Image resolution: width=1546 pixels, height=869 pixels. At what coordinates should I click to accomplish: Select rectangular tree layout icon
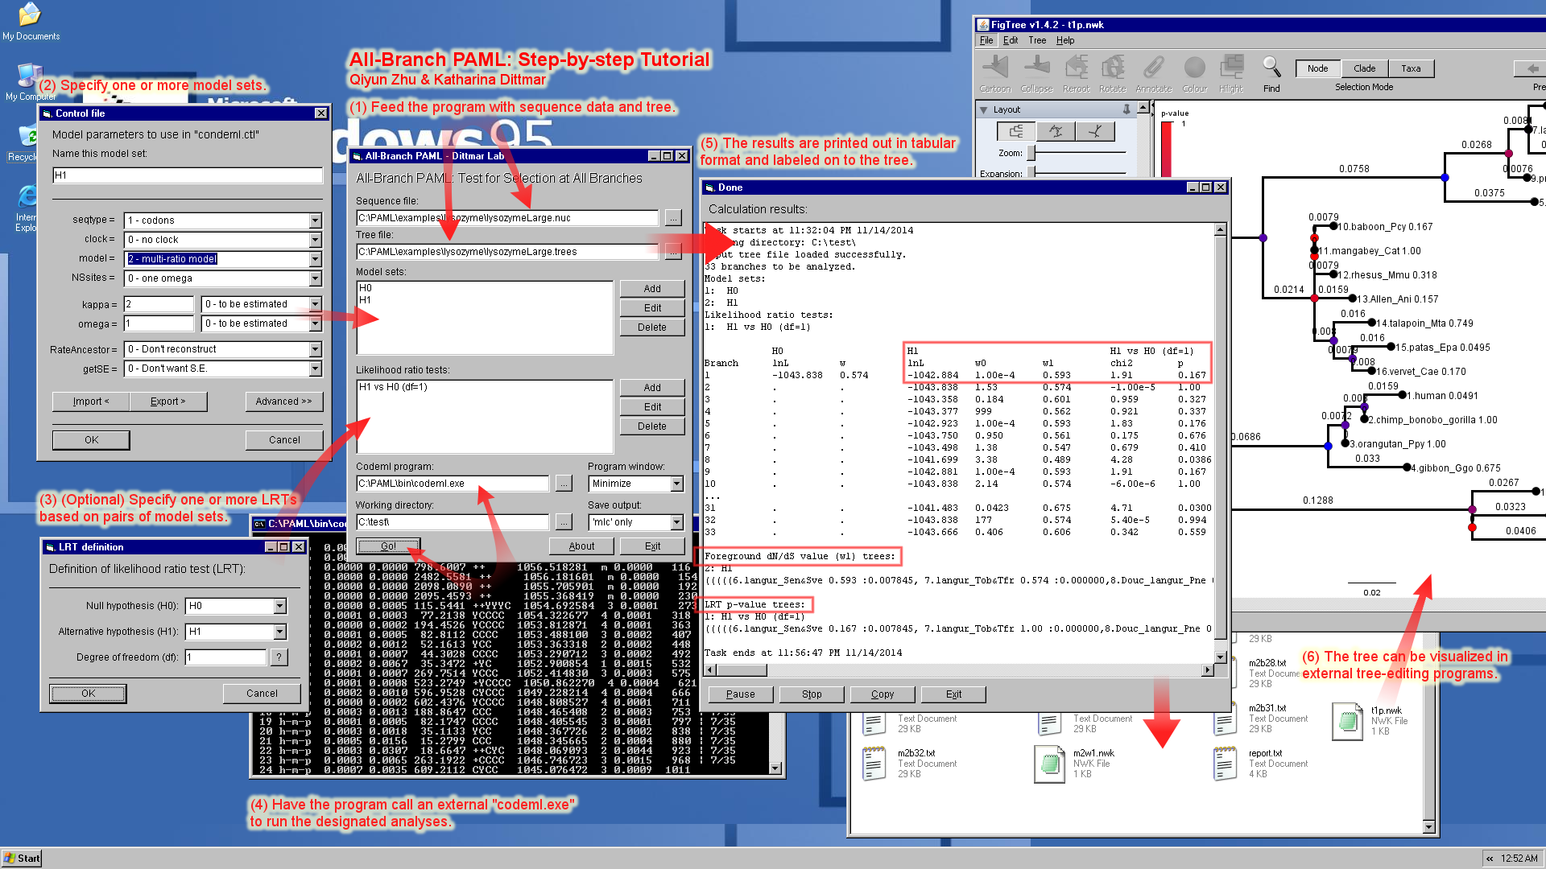(x=1016, y=131)
